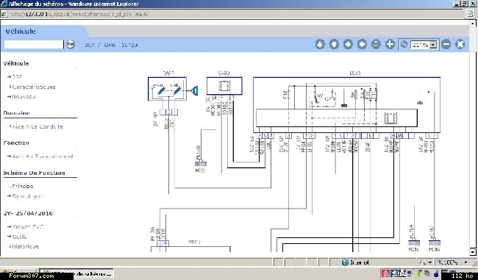Click the minus zoom-out icon
This screenshot has height=280, width=478.
pos(446,45)
